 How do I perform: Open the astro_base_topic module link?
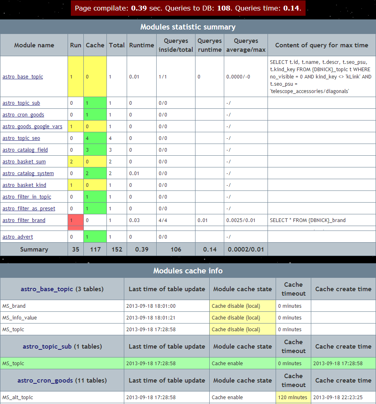pos(23,77)
